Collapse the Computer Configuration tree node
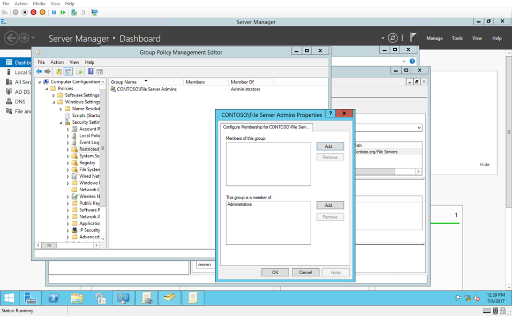 coord(40,82)
